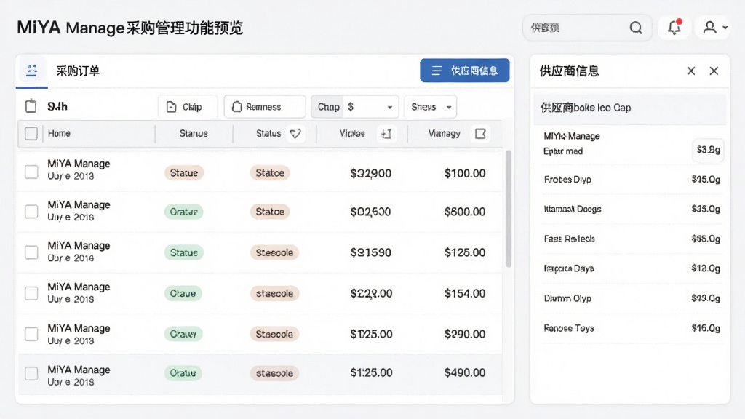Click the Stascola badge in $125.00 row

(x=274, y=252)
